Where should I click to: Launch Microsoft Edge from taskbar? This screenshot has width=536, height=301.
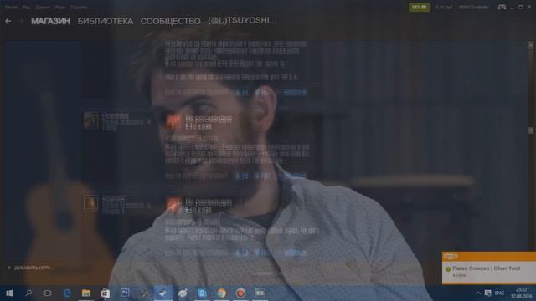[67, 293]
